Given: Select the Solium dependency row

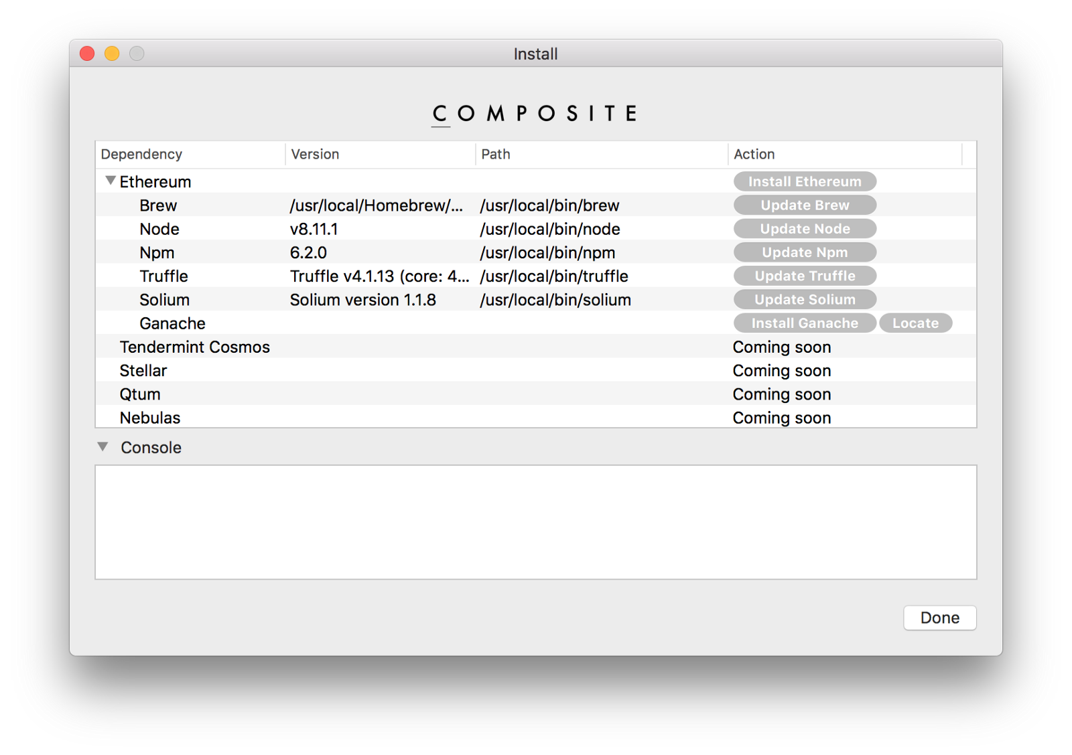Looking at the screenshot, I should pyautogui.click(x=536, y=299).
